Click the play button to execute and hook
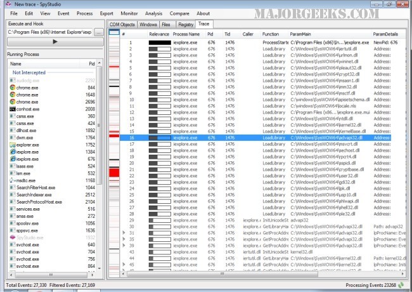Image resolution: width=412 pixels, height=292 pixels. click(55, 41)
